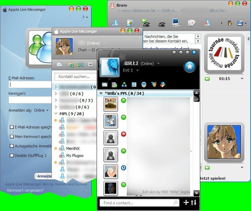Screen dimensions: 251x211
Task: Click anime avatar in gray contact list header
Action: [64, 46]
